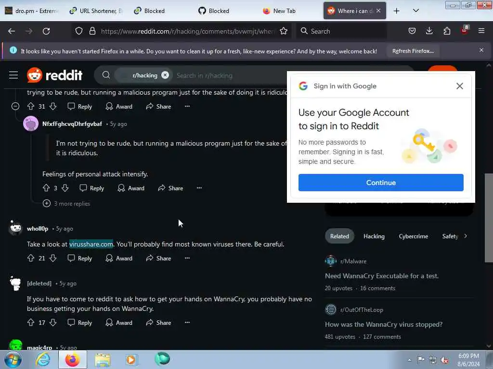The height and width of the screenshot is (369, 493).
Task: Open 'How was the WannaCry virus stopped?' post
Action: coord(384,324)
